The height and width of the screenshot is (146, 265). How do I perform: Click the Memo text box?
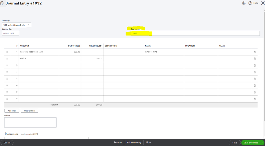[30, 122]
